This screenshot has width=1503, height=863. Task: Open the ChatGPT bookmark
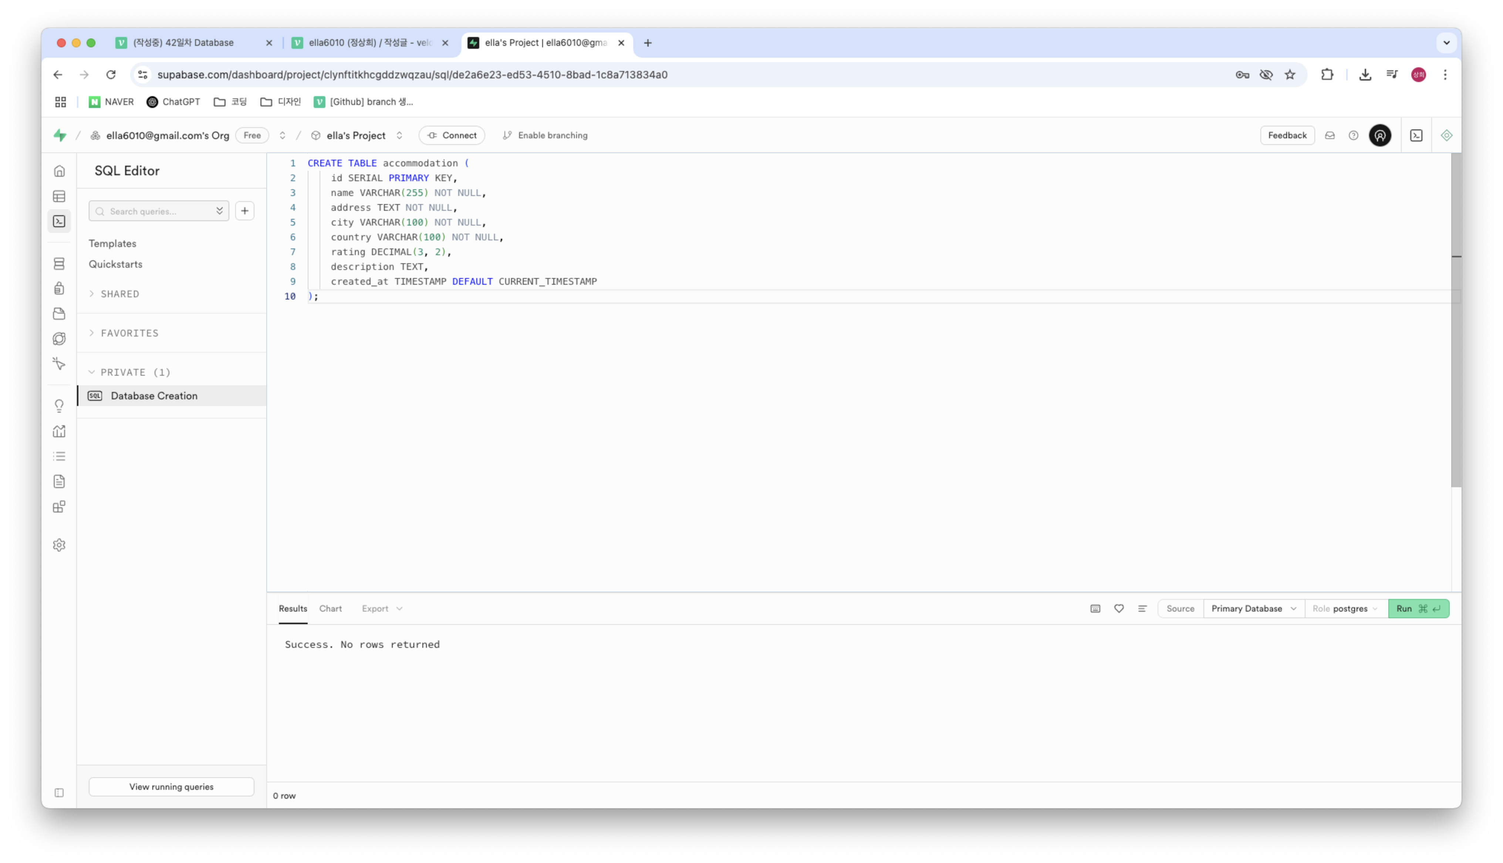(x=173, y=102)
